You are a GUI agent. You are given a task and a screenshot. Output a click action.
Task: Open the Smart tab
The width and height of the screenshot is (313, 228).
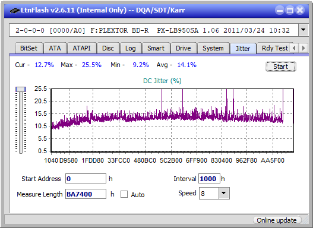pos(156,48)
